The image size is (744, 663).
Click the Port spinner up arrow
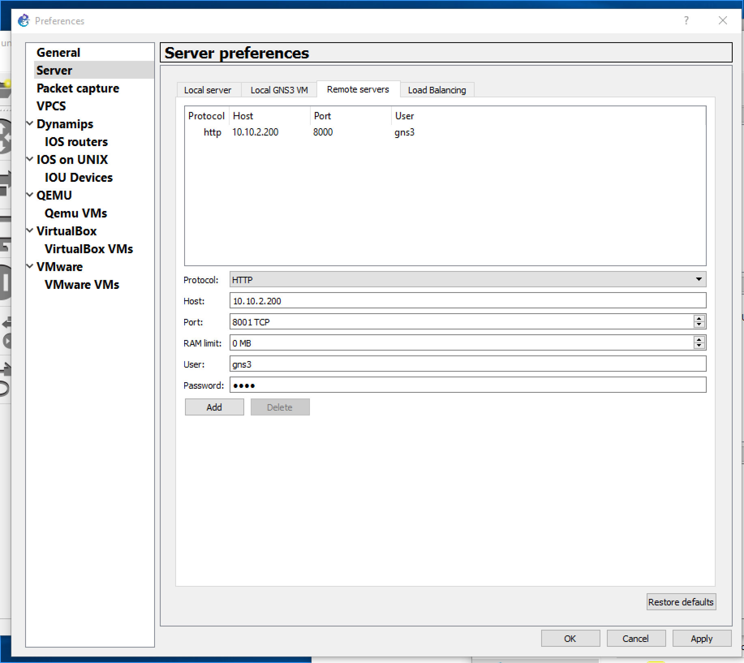tap(699, 319)
